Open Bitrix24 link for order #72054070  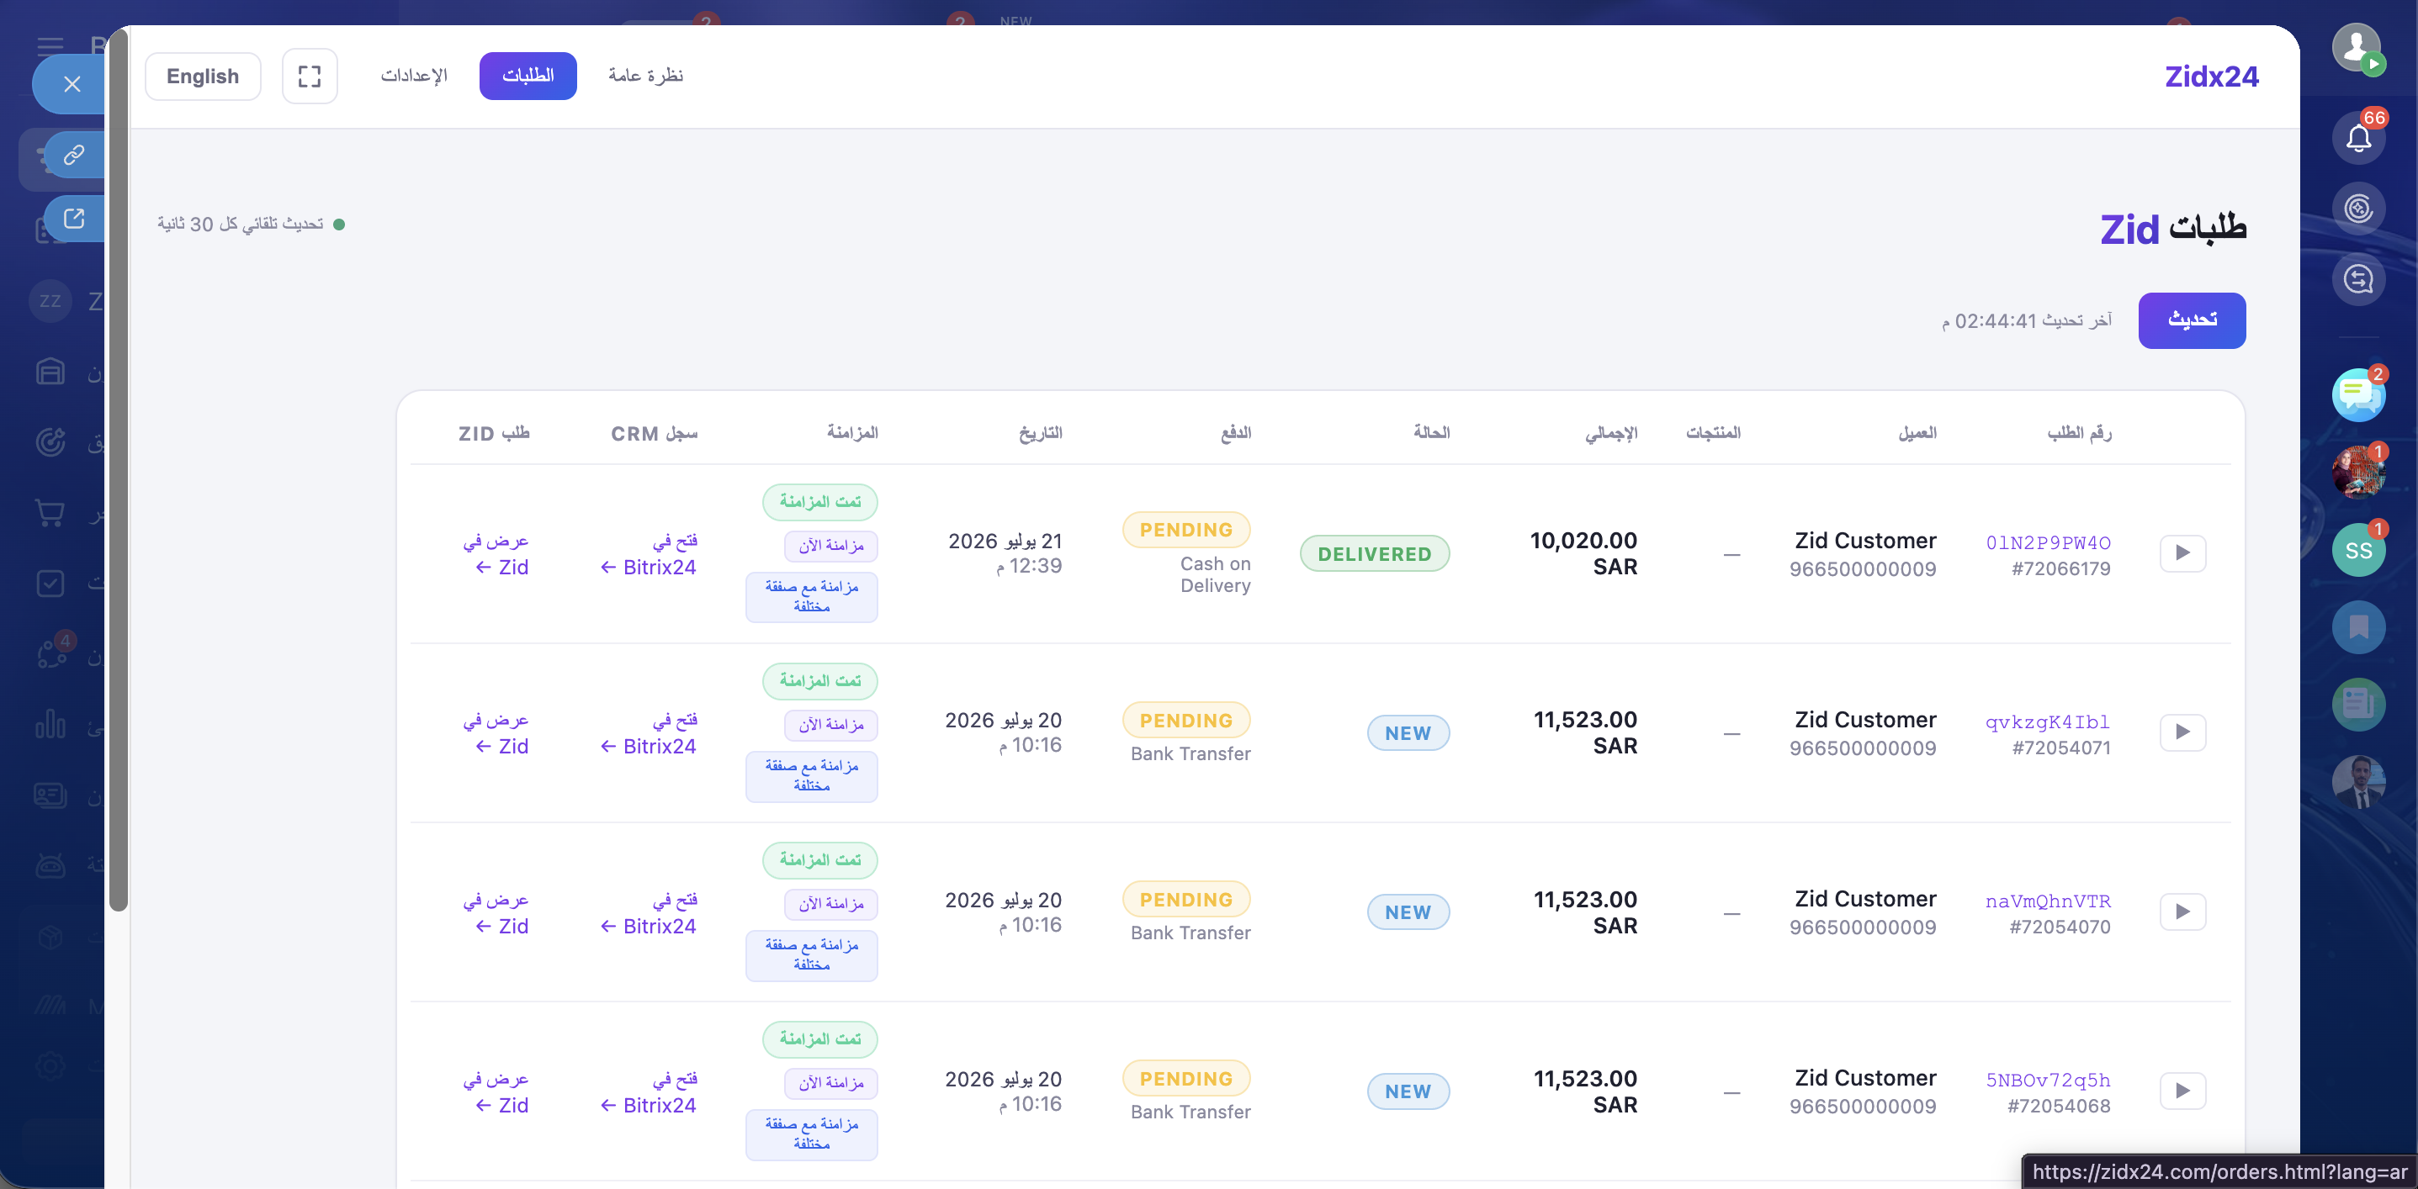(649, 913)
